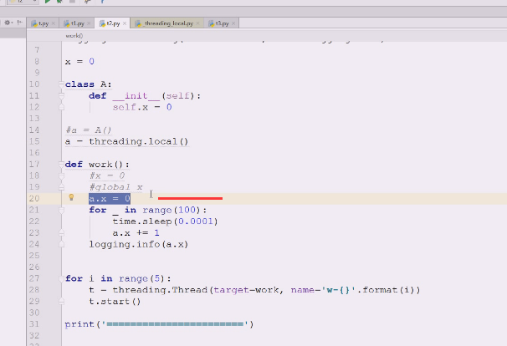
Task: Collapse the for i in range(5) loop
Action: 61,278
